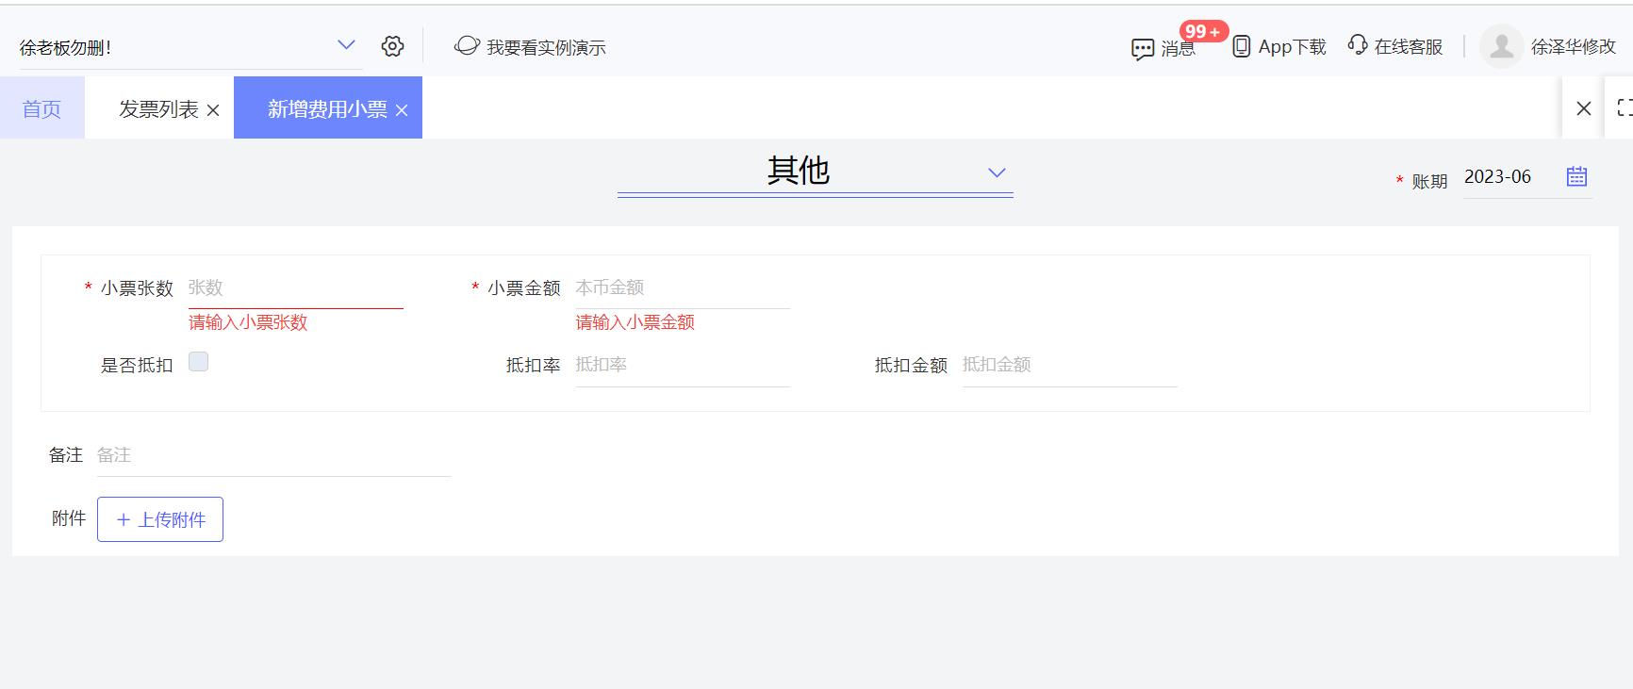Close the 新增费用小票 tab
The image size is (1633, 689).
coord(402,110)
